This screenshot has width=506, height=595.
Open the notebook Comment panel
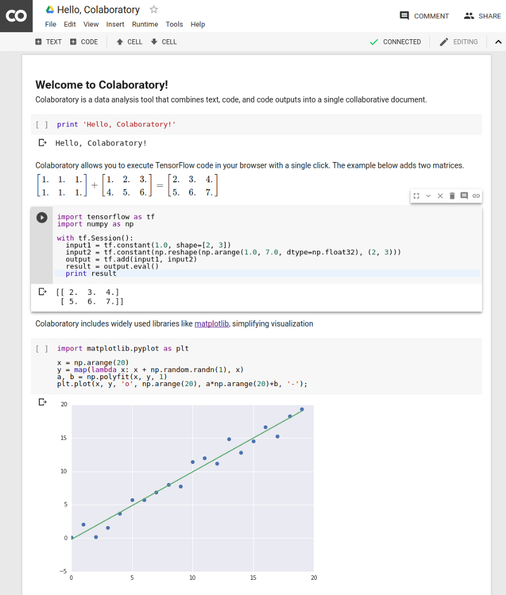[x=424, y=16]
